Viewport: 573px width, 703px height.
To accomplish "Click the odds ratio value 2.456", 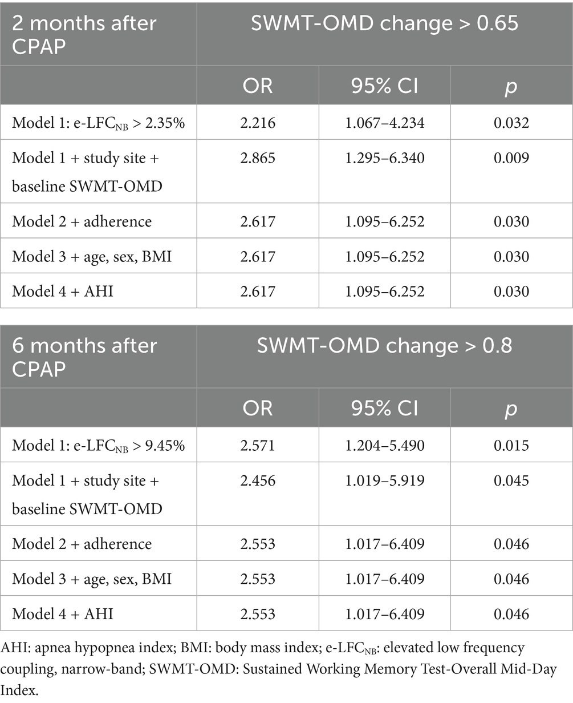I will (x=258, y=480).
